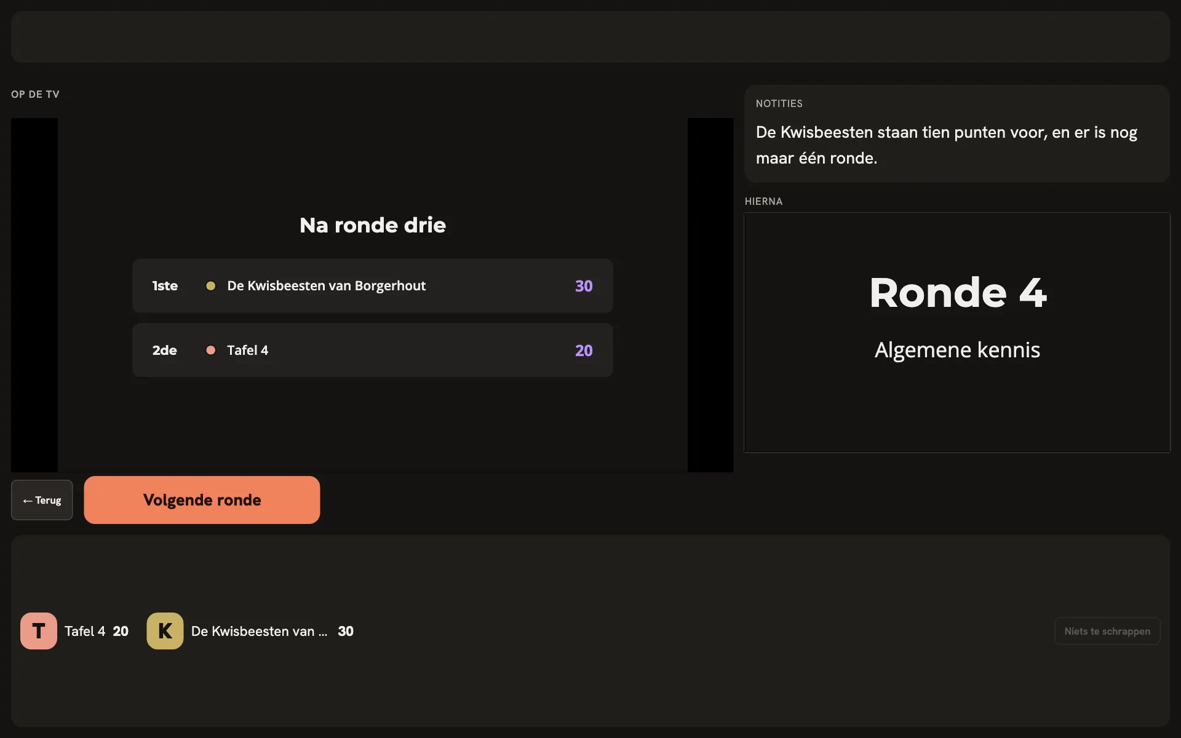Click the score 20 in the 2de row
This screenshot has width=1181, height=738.
pos(584,351)
